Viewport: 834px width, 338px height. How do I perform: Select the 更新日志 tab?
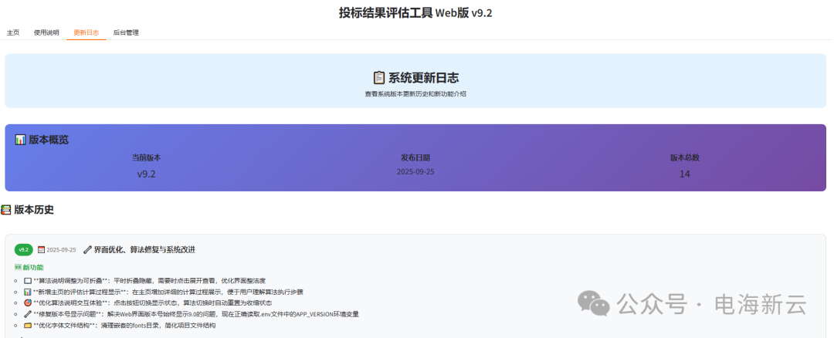pyautogui.click(x=86, y=32)
